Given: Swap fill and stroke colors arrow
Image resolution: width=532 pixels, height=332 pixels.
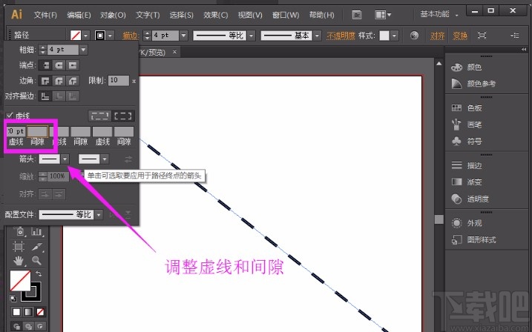Looking at the screenshot, I should 39,273.
